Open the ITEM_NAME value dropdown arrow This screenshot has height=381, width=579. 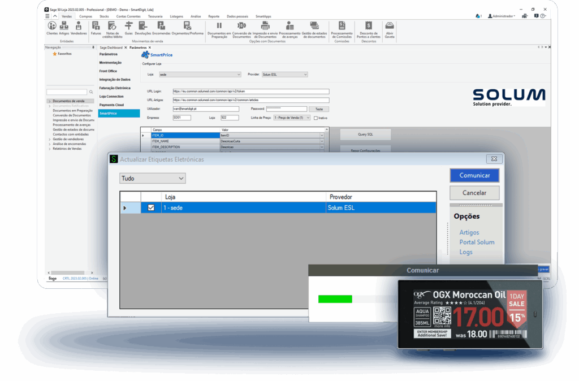[322, 141]
